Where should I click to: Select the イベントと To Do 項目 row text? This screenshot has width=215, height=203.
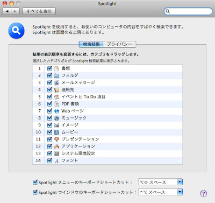pos(83,97)
